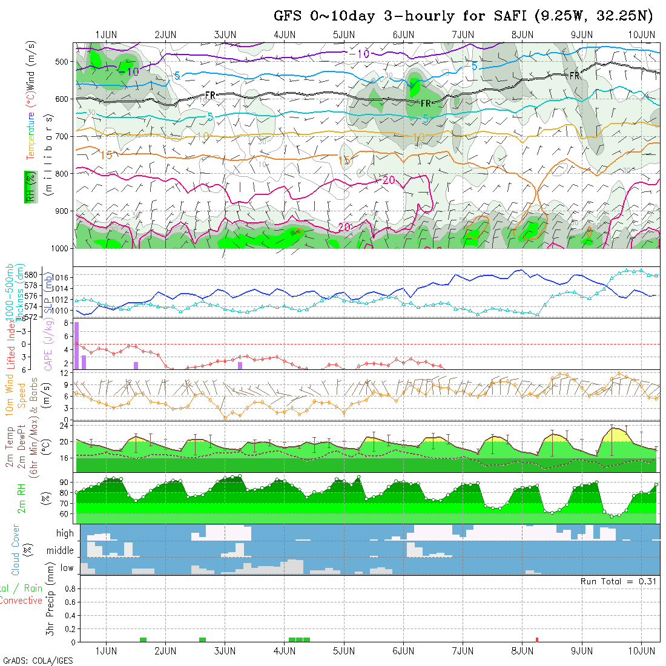Viewport: 666px width, 666px height.
Task: Select the purple CAPE bar just after 3JUN
Action: click(240, 365)
